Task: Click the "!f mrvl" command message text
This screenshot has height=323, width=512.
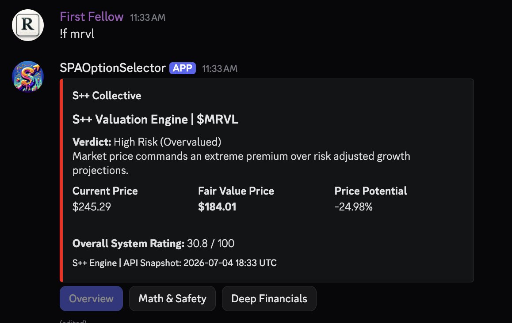Action: 77,34
